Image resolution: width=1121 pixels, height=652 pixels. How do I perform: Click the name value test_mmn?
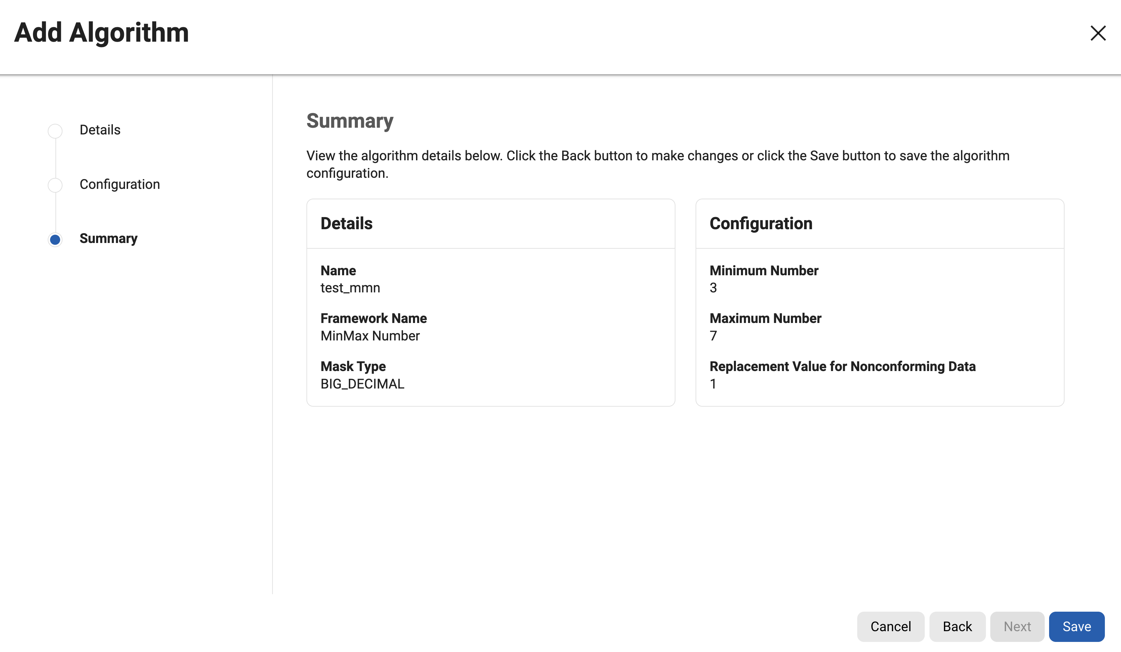[350, 288]
